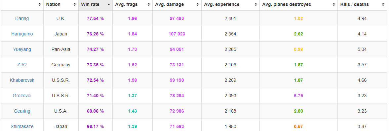Follow the Shimakaze ship link
The width and height of the screenshot is (390, 131).
point(22,126)
